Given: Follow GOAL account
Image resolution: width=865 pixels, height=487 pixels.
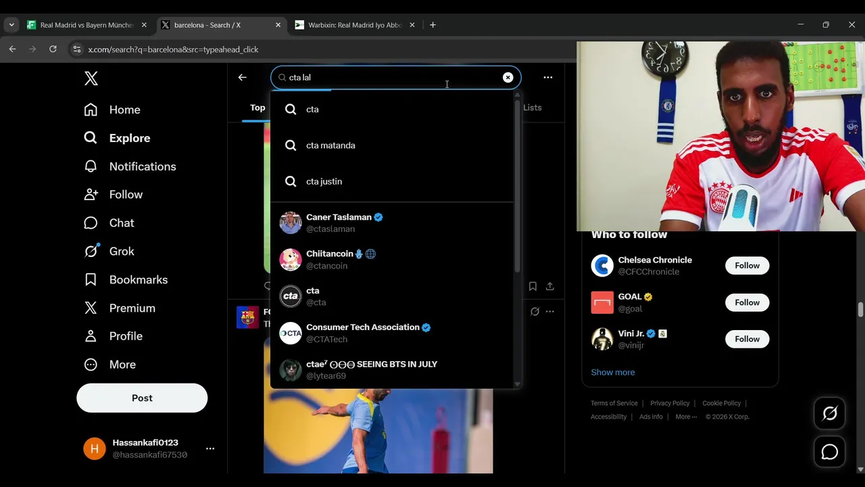Looking at the screenshot, I should 747,302.
